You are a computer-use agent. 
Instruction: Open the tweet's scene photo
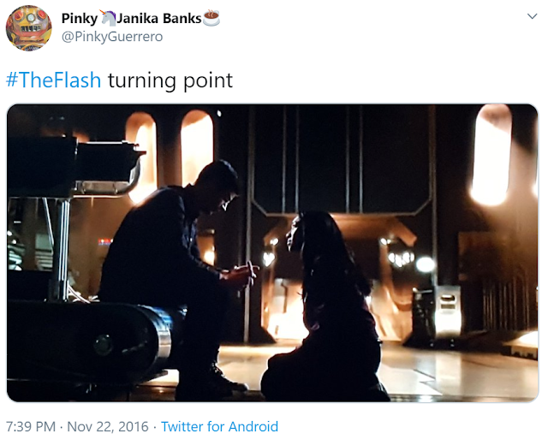pos(272,252)
